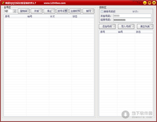Open the 5秒 interval dropdown

(x=14, y=11)
